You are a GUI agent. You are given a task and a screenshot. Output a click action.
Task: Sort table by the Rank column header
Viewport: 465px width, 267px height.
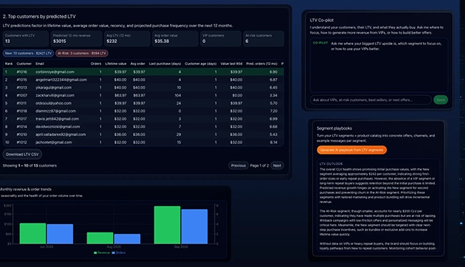coord(9,64)
